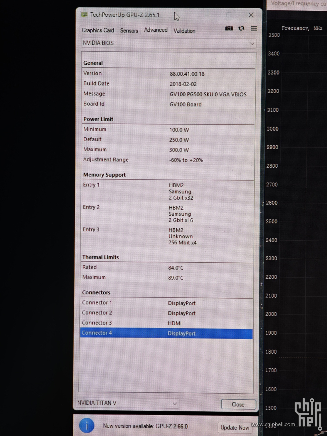Select the Connector 3 HDMI row
Screen dimensions: 327x436
[x=167, y=323]
